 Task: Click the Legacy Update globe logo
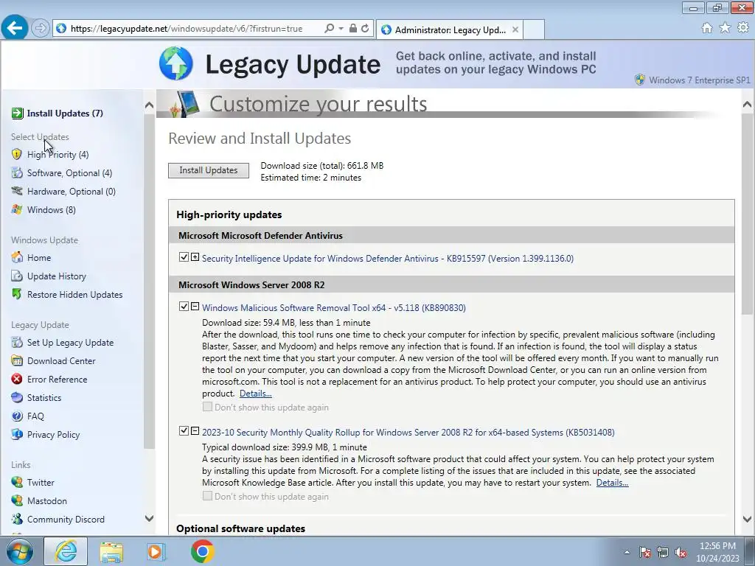[176, 63]
